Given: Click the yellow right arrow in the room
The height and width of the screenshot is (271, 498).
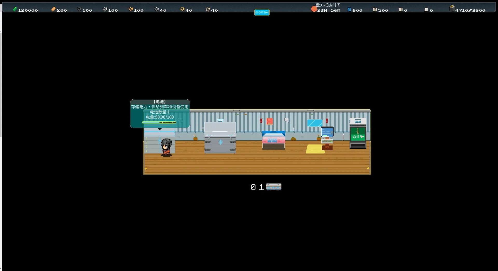Looking at the screenshot, I should coord(368,169).
